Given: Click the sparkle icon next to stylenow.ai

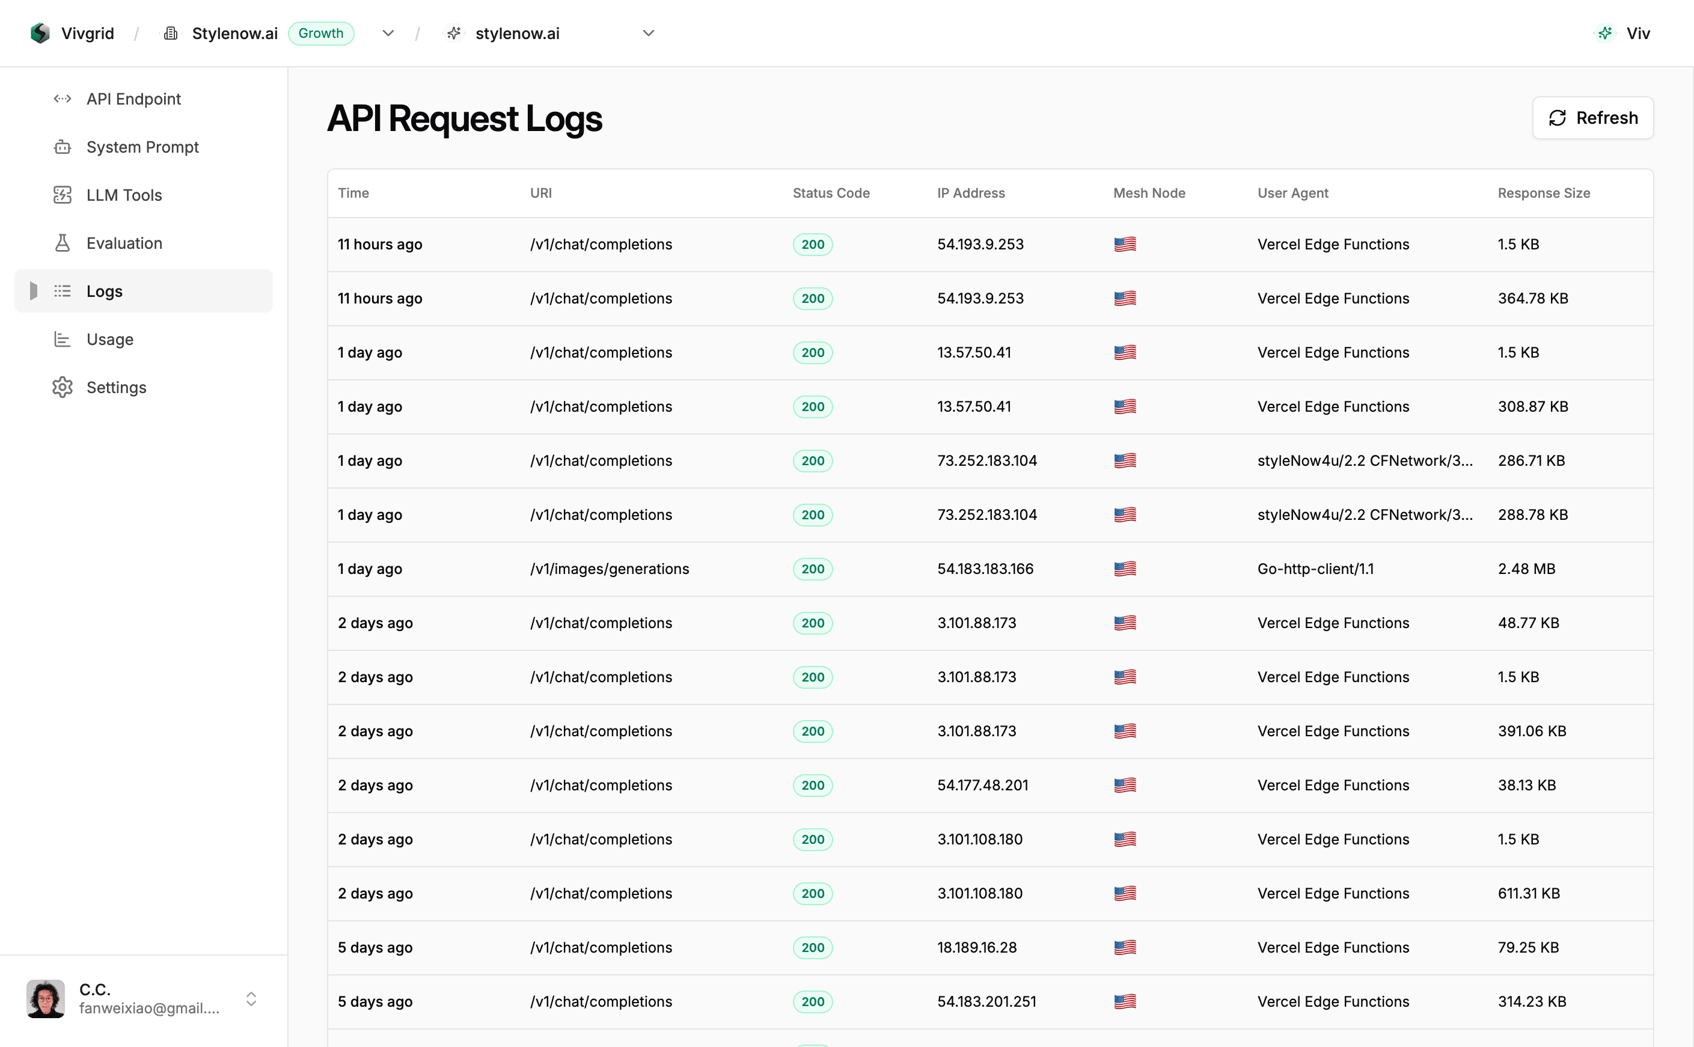Looking at the screenshot, I should coord(454,32).
